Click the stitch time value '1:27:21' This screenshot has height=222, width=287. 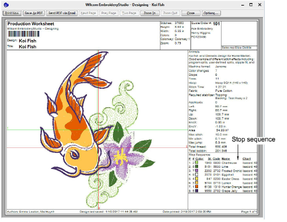(x=220, y=87)
